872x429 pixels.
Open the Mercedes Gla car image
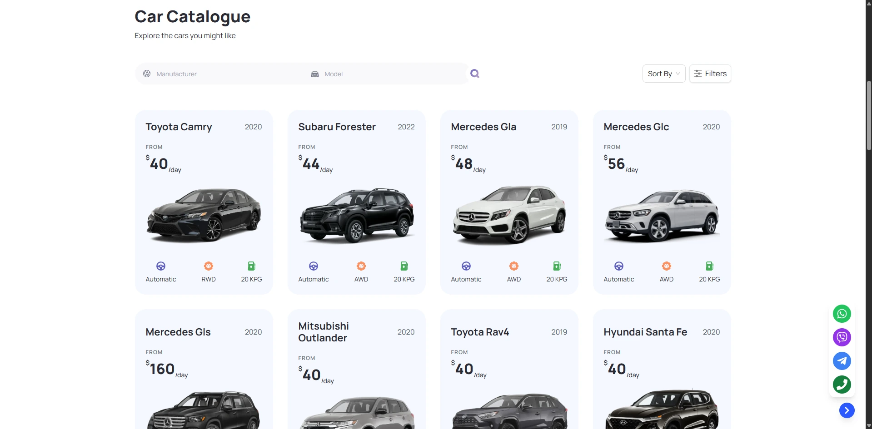(509, 215)
